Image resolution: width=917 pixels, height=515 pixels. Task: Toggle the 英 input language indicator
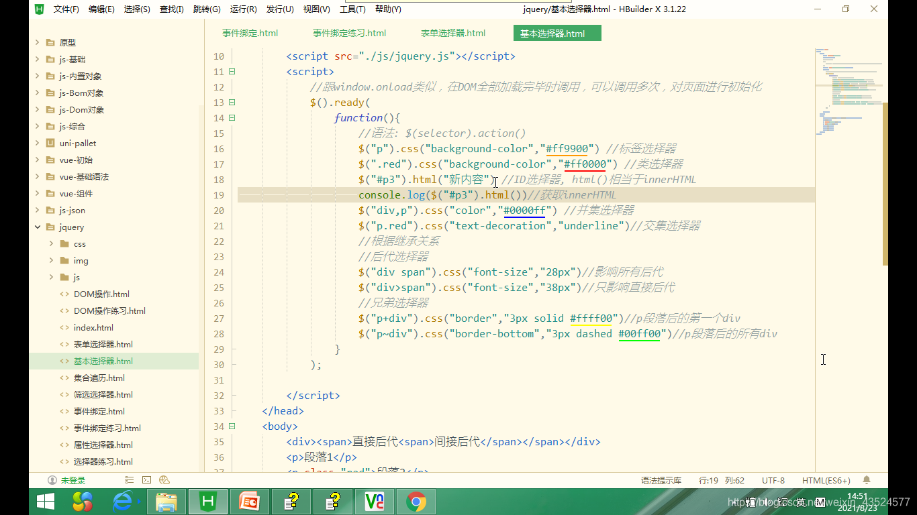tap(801, 502)
